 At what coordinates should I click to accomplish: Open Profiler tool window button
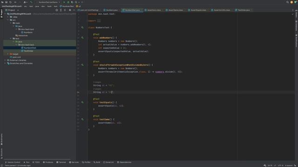(86, 162)
